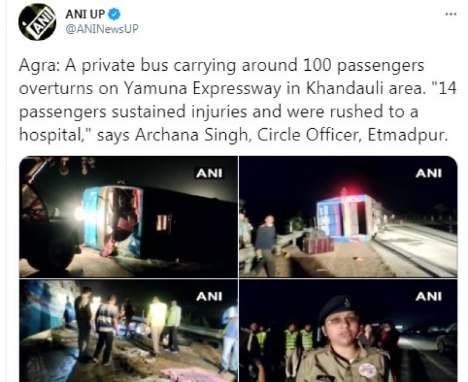This screenshot has width=468, height=382.
Task: Open the three-dot more options menu
Action: (x=451, y=14)
